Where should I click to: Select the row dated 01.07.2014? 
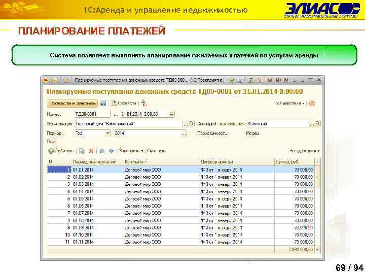(180, 213)
